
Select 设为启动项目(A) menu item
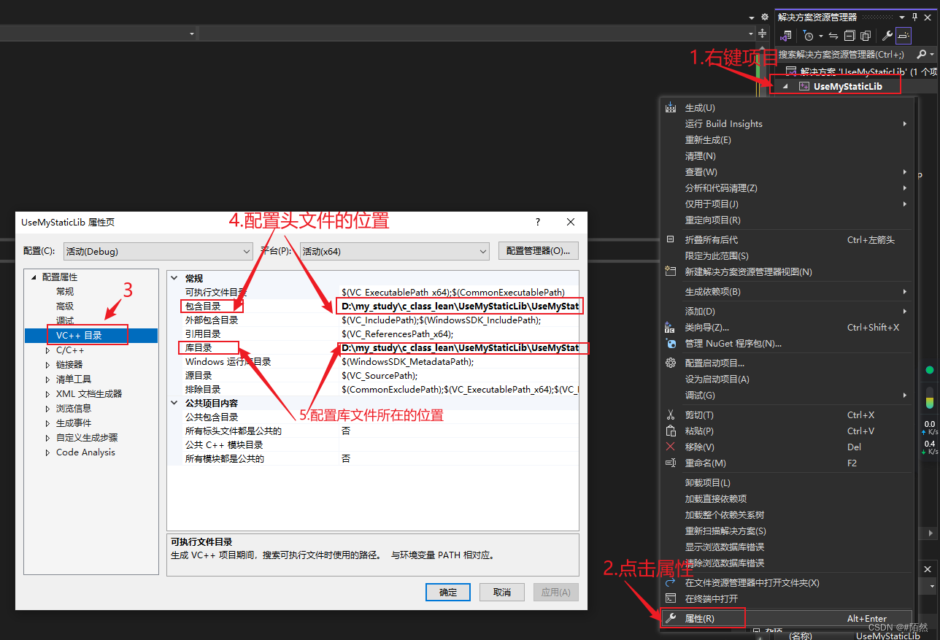786,379
